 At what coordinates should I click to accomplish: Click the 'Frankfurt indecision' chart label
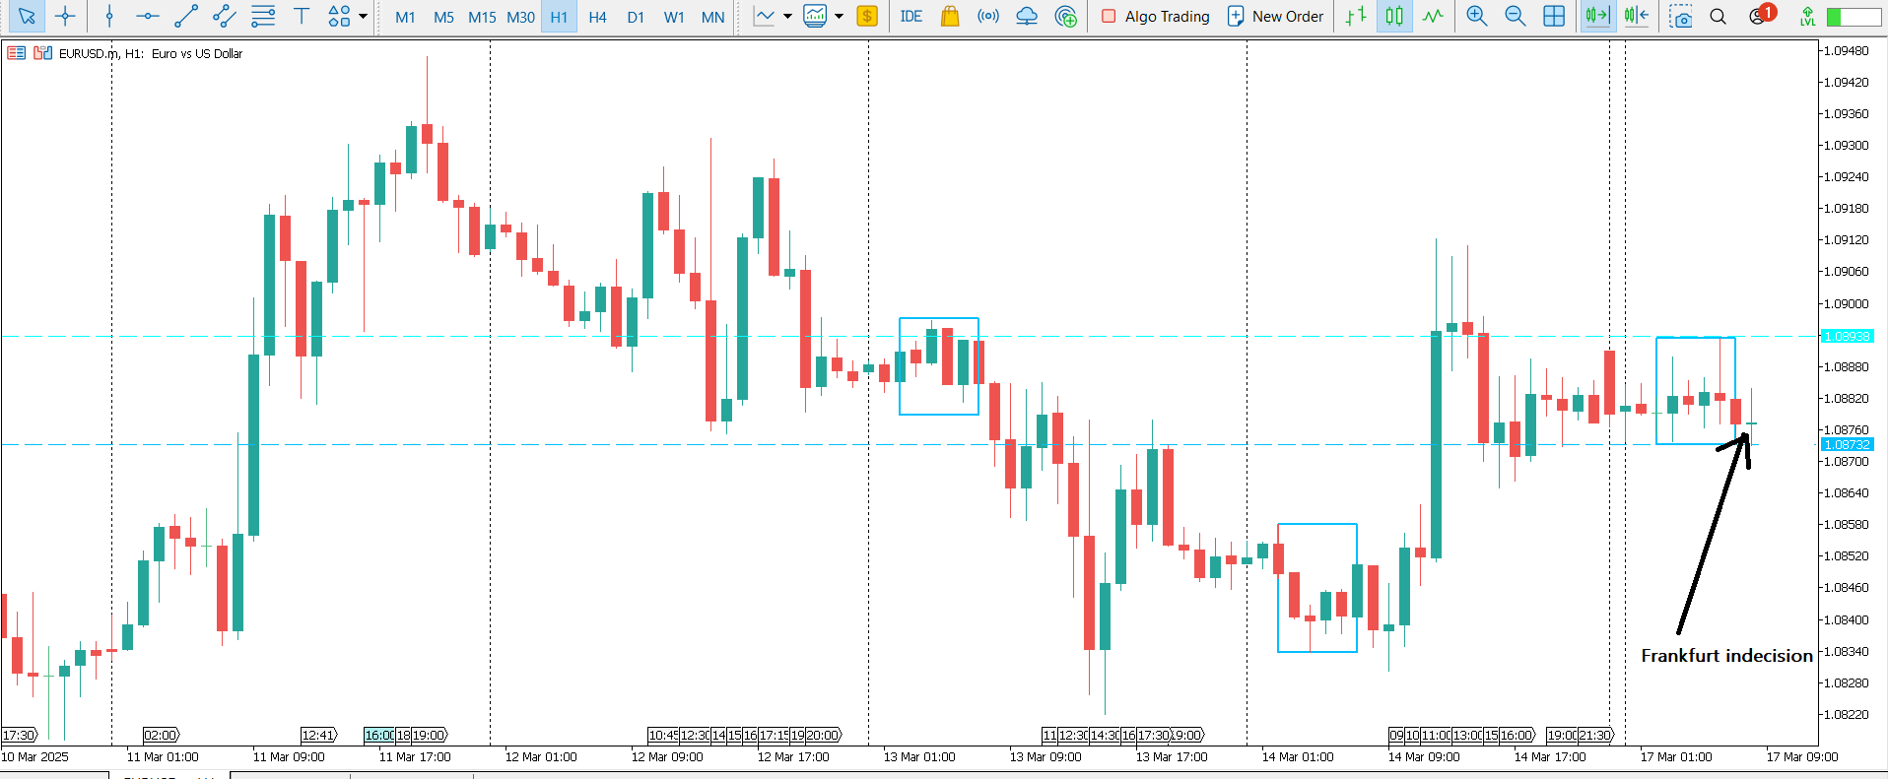tap(1725, 656)
